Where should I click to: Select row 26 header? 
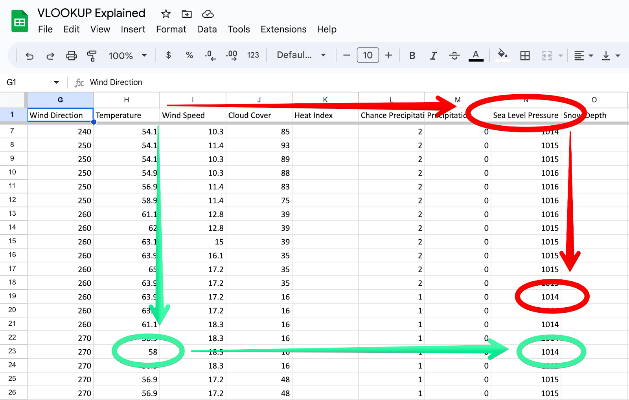click(x=12, y=393)
